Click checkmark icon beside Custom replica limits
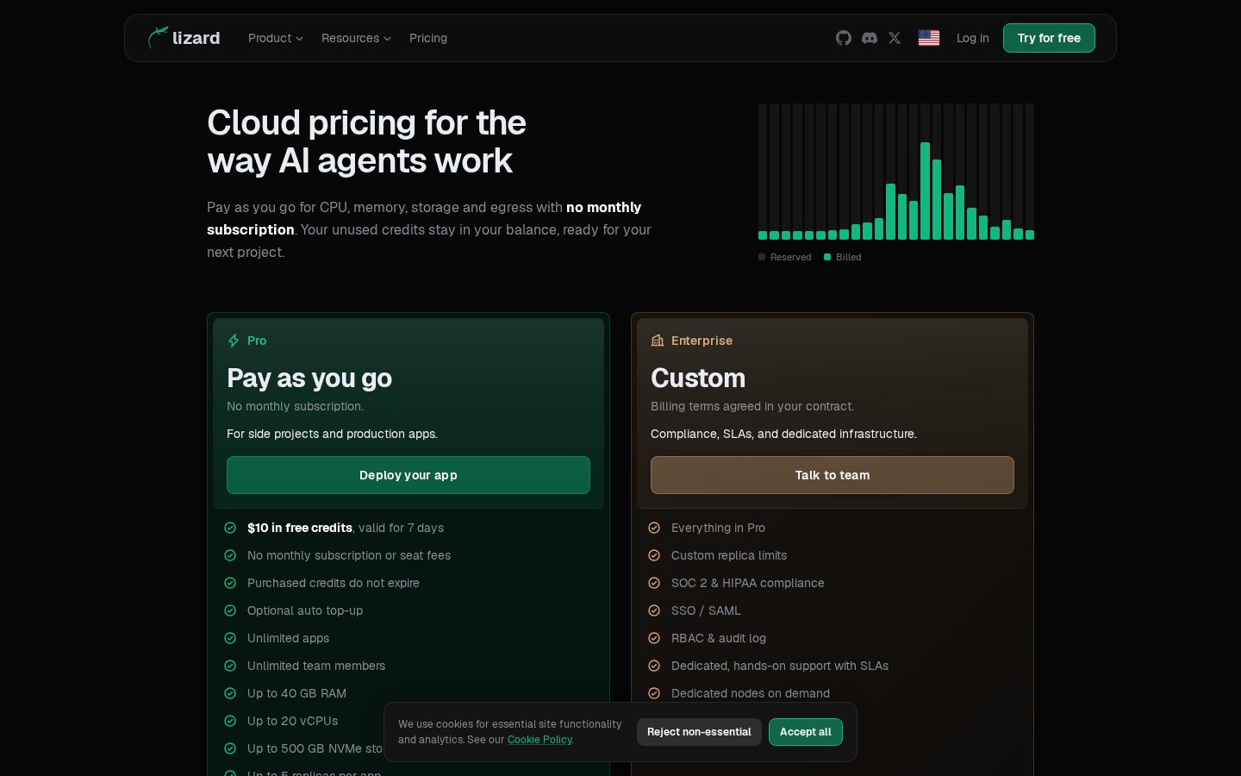1241x776 pixels. click(654, 555)
